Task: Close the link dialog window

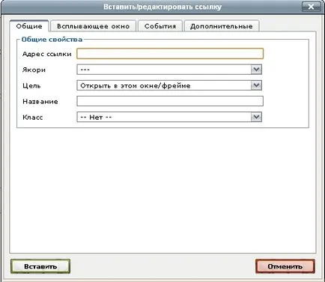Action: [x=311, y=7]
